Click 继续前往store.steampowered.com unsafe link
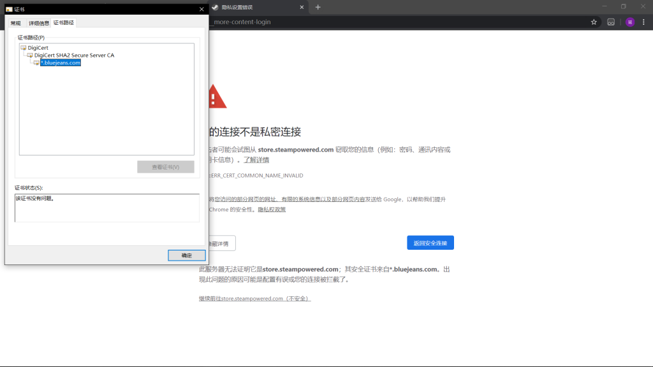 (x=254, y=299)
